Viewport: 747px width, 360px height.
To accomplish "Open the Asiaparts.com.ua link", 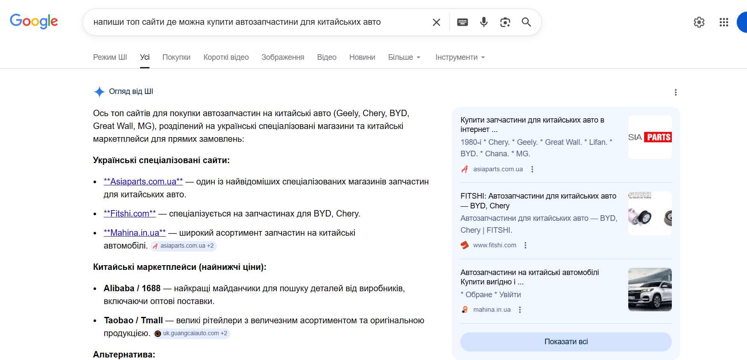I will [x=143, y=181].
